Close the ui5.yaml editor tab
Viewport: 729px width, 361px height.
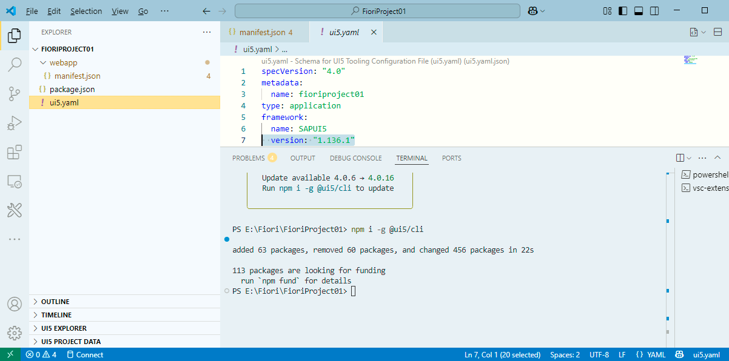click(374, 32)
